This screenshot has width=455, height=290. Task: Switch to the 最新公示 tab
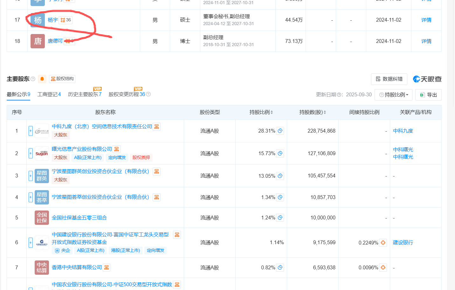pyautogui.click(x=18, y=94)
